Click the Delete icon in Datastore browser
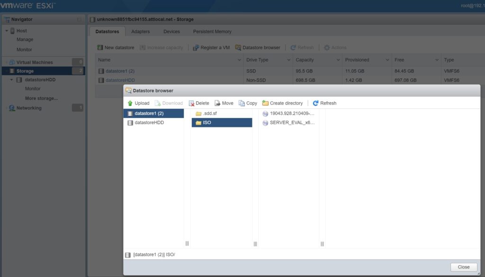 tap(191, 103)
